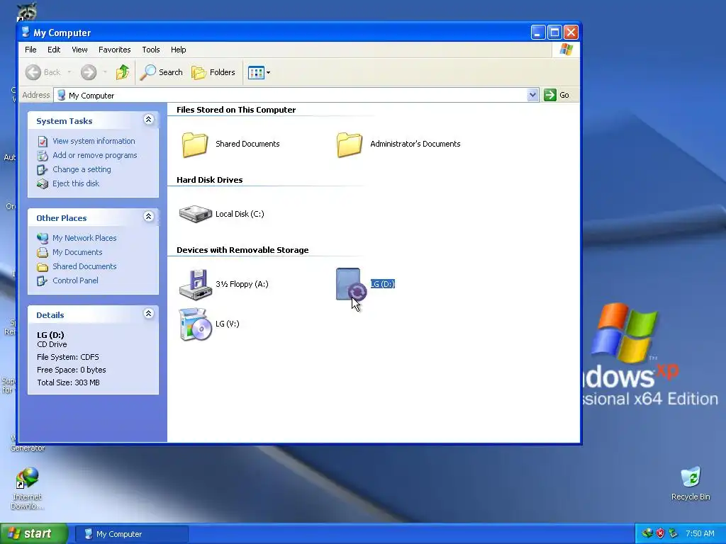Select the 3½ Floppy (A:) drive icon
This screenshot has height=544, width=726.
(x=196, y=285)
